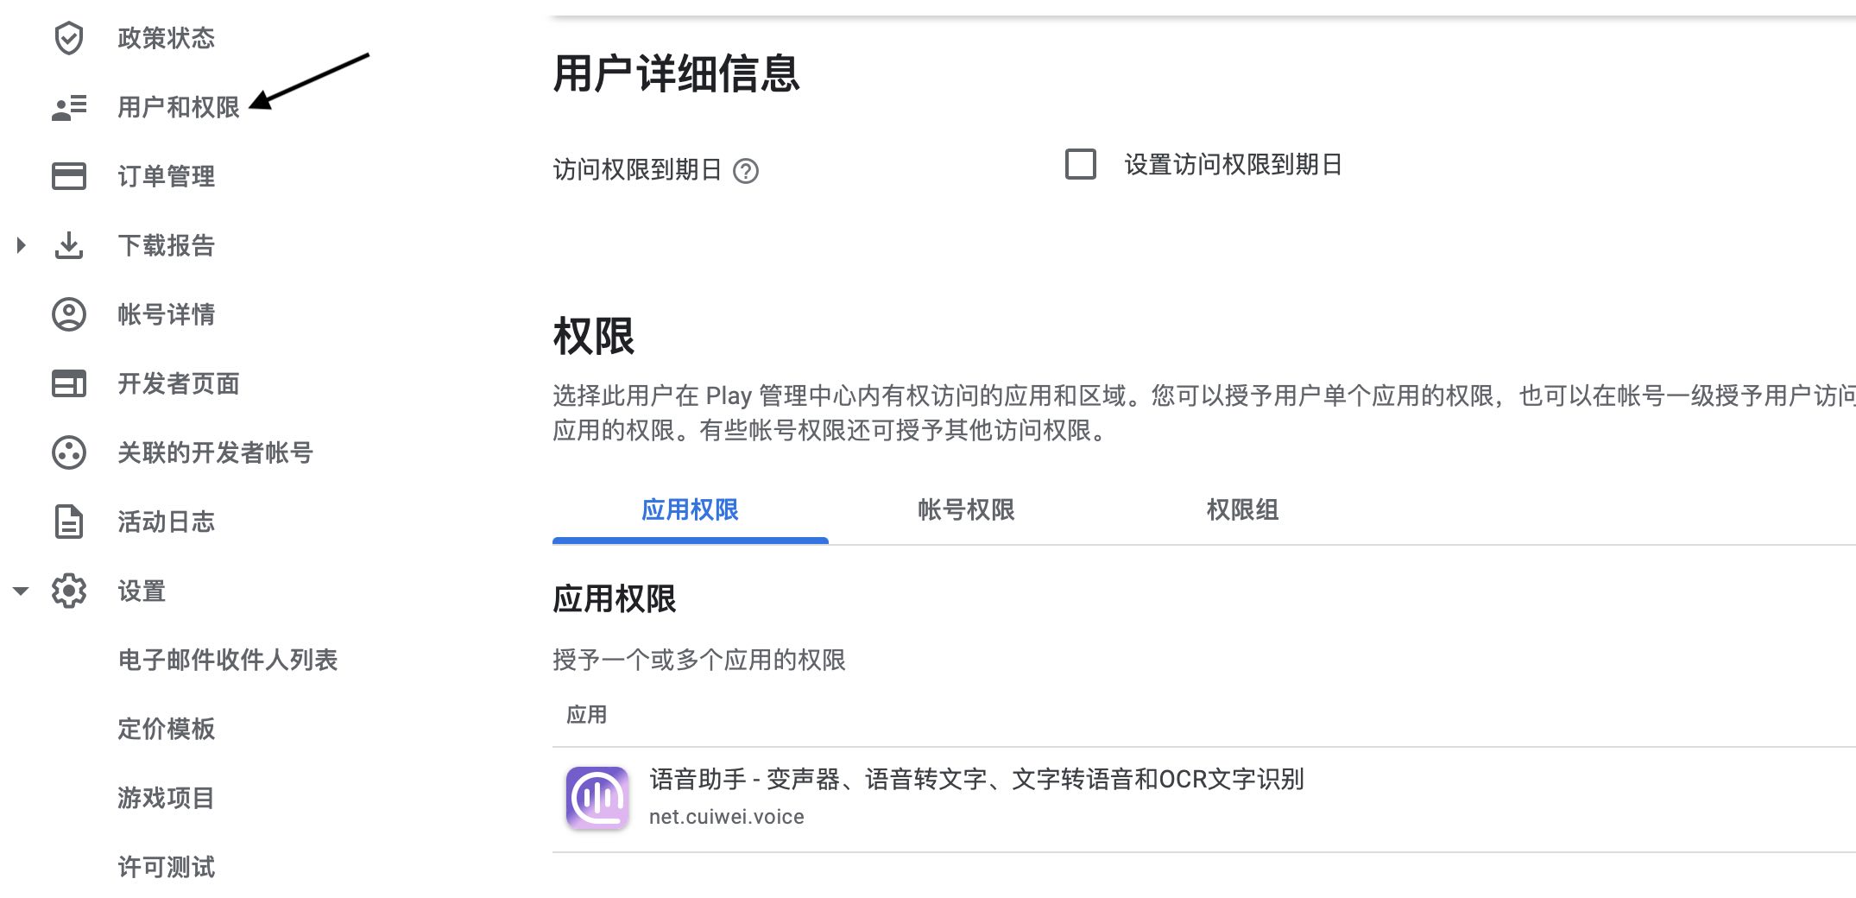Select the 关联的开发者帐号 icon
The width and height of the screenshot is (1856, 898).
point(69,452)
